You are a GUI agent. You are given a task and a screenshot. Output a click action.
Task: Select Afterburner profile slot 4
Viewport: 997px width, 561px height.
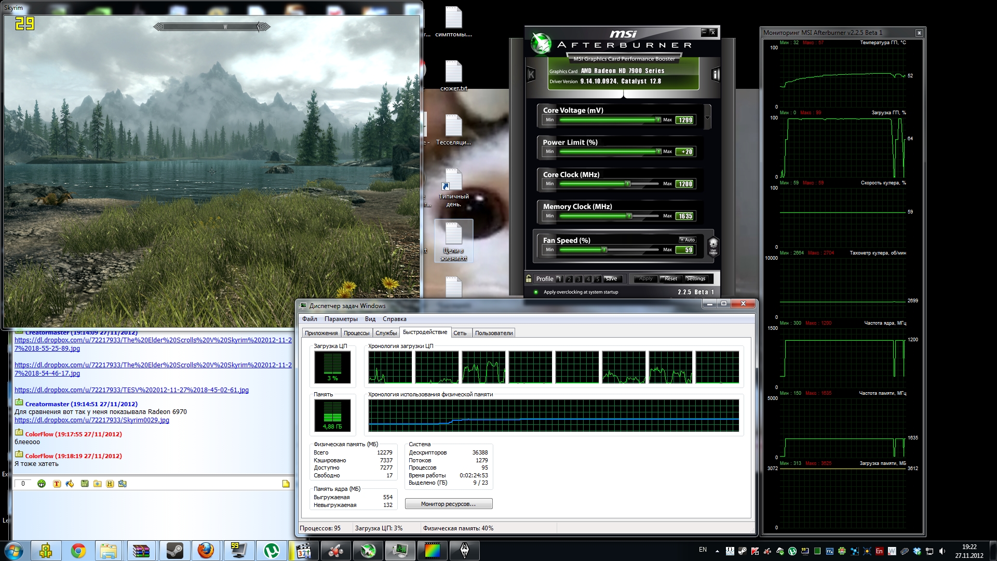pos(588,279)
